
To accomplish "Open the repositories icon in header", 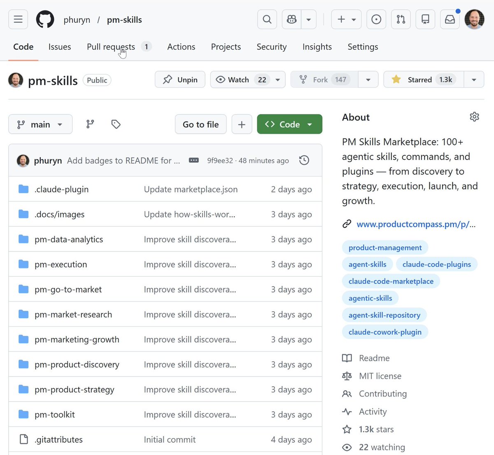I will click(x=426, y=19).
